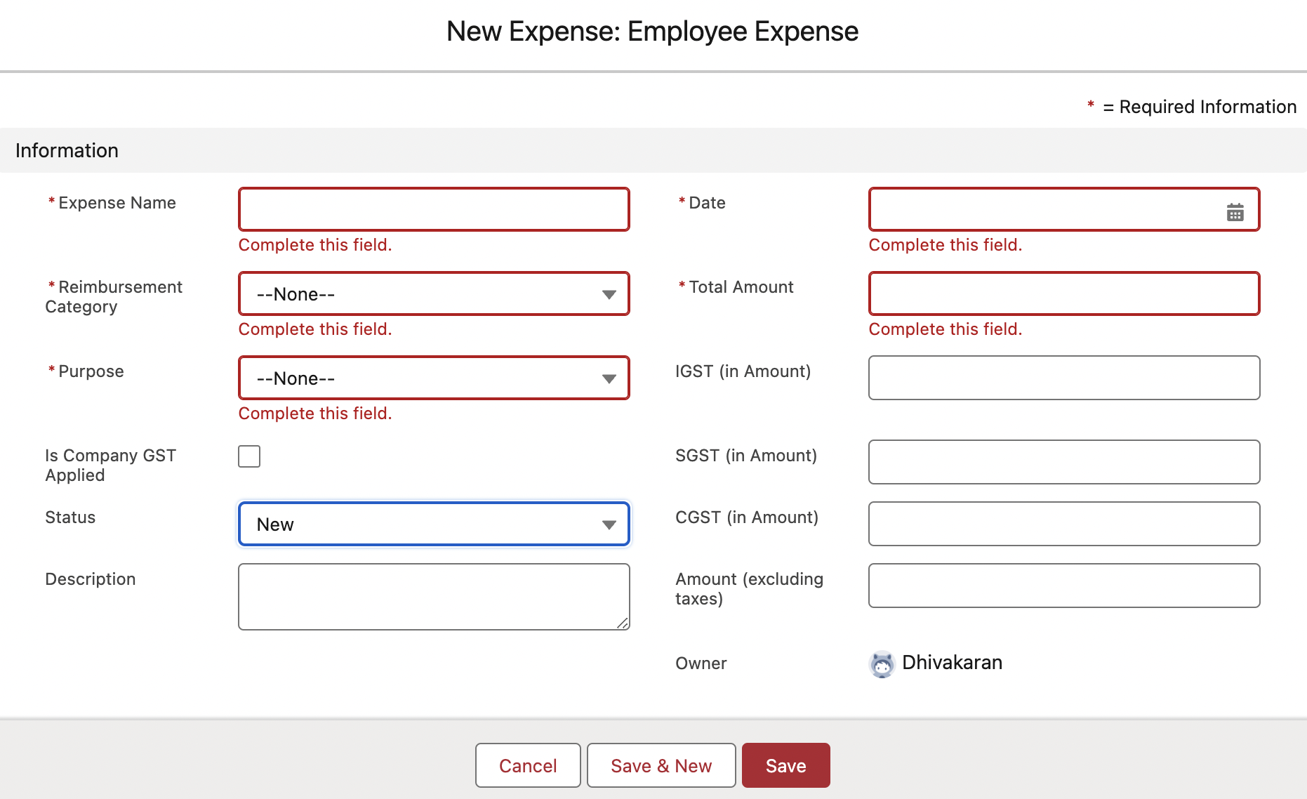
Task: Click the Save button
Action: point(785,765)
